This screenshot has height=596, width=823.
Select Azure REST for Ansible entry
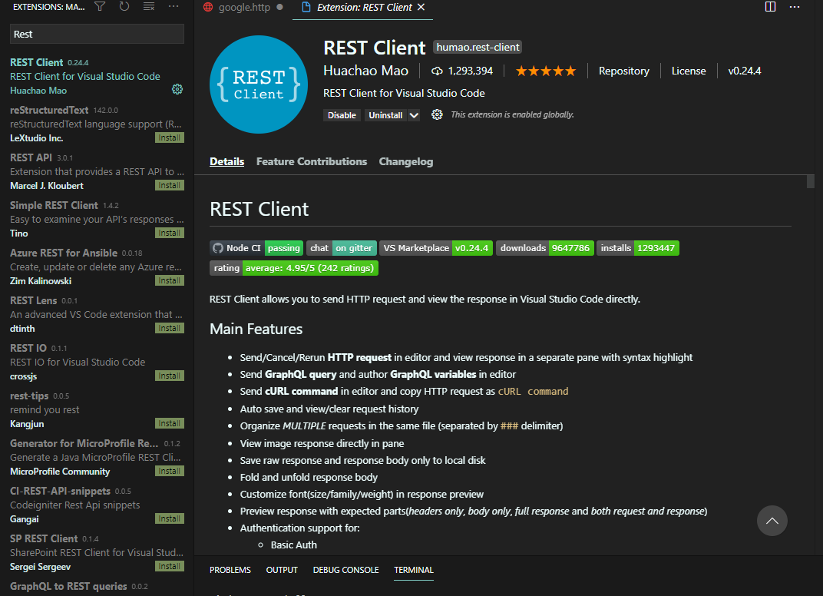tap(97, 267)
